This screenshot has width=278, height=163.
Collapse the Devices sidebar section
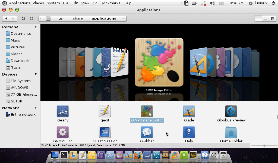click(36, 74)
